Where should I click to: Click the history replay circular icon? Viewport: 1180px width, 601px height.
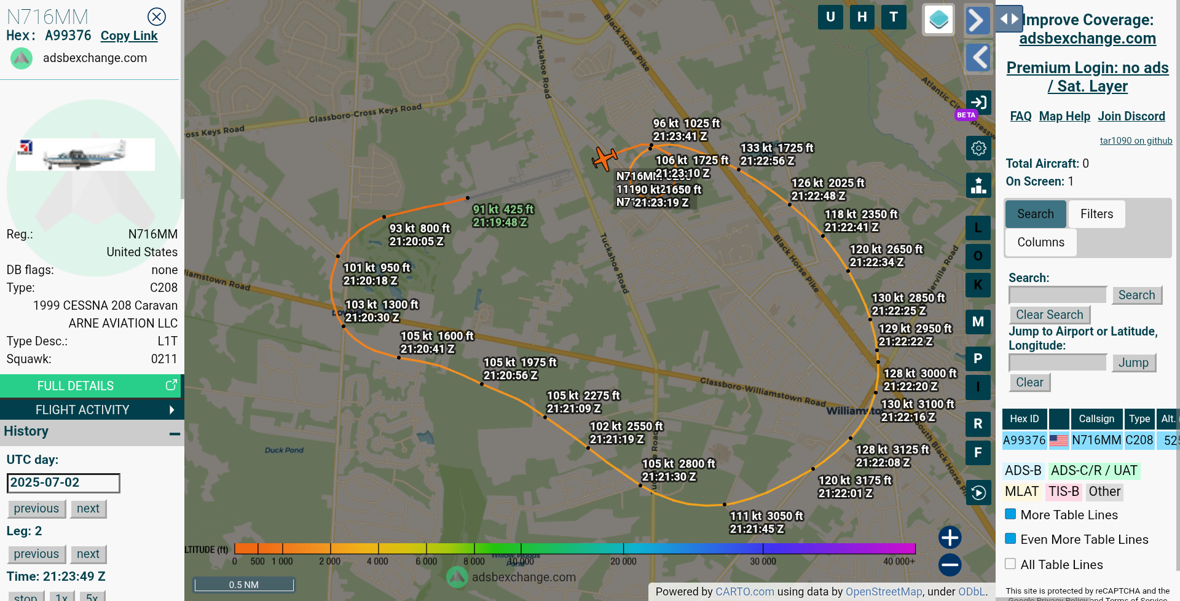tap(978, 493)
